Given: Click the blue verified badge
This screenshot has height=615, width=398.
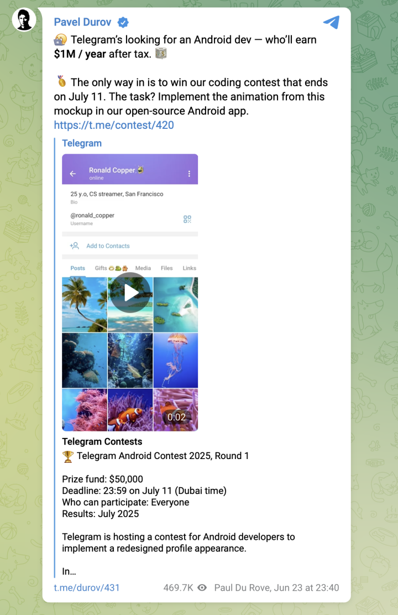Looking at the screenshot, I should [123, 22].
